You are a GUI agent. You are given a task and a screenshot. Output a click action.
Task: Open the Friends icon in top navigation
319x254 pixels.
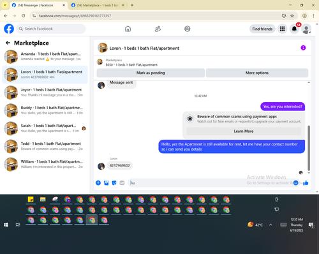point(158,29)
